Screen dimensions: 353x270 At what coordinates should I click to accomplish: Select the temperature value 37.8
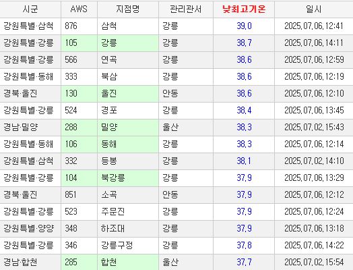pos(244,246)
